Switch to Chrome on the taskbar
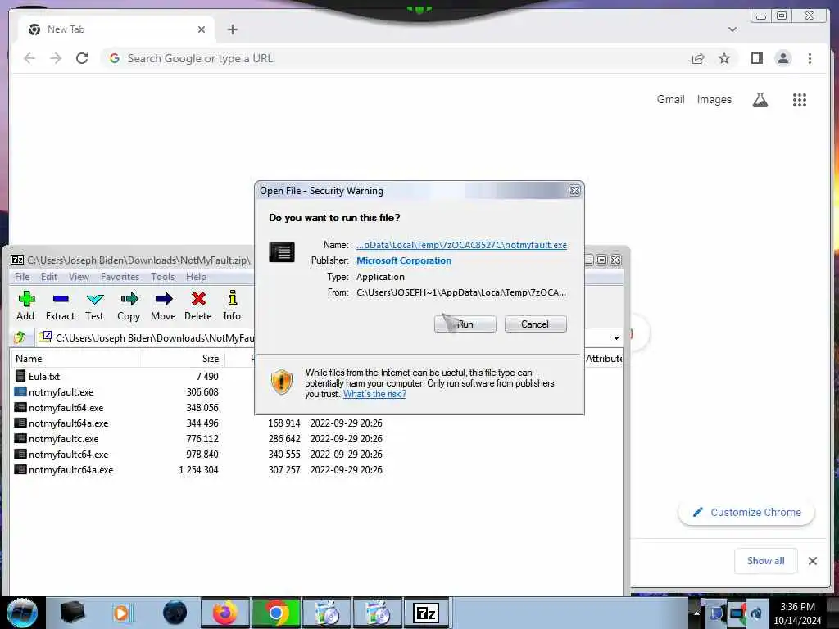Screen dimensions: 839x629 pos(276,613)
